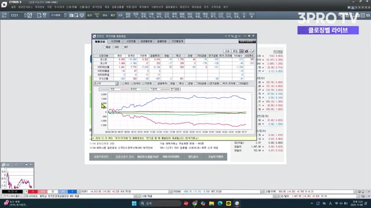Focus the screen number field showing 7221
Screen dimensions: 371x208
[16, 16]
